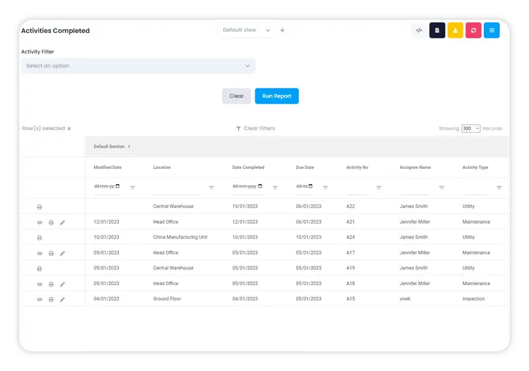Open the Default View dropdown
This screenshot has width=529, height=371.
point(247,30)
